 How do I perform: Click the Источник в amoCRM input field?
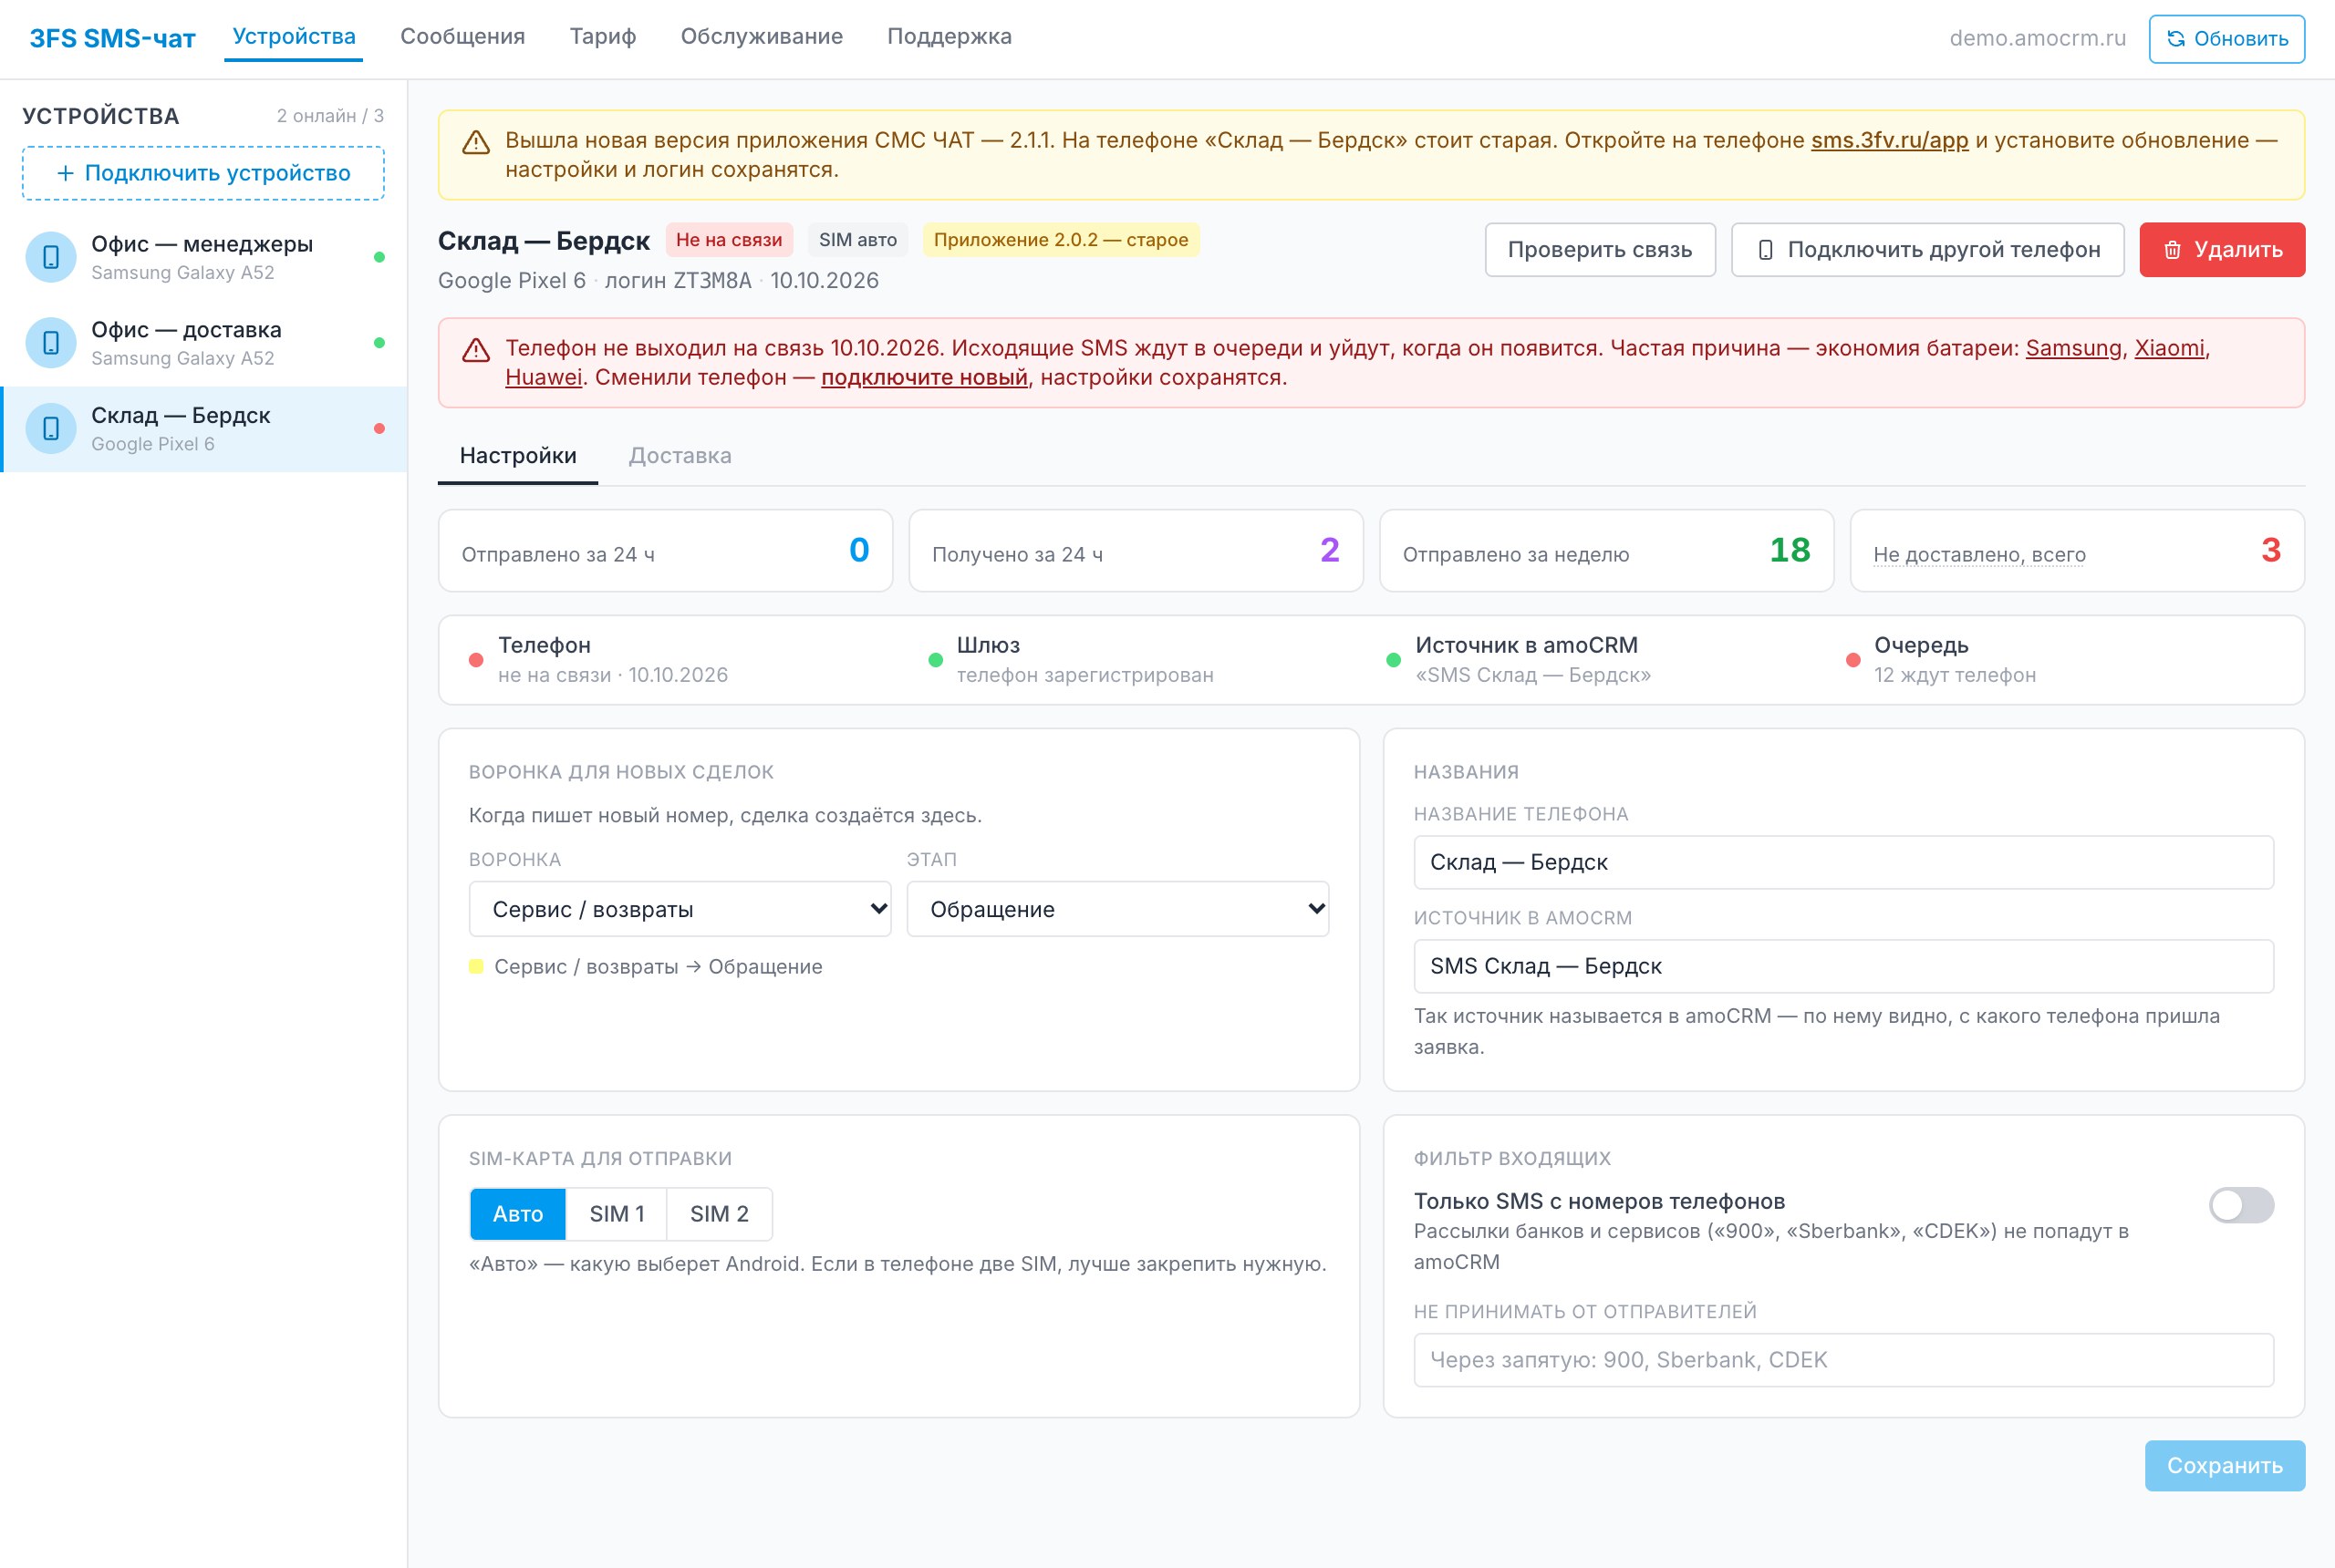coord(1842,966)
